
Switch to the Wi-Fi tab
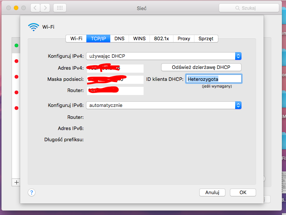click(x=76, y=38)
